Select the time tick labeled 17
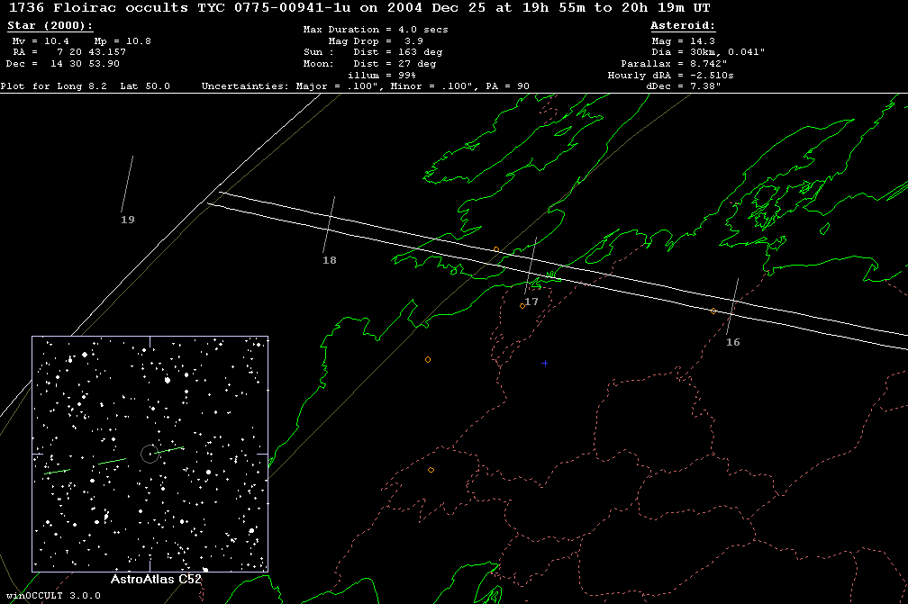The height and width of the screenshot is (604, 908). tap(531, 302)
